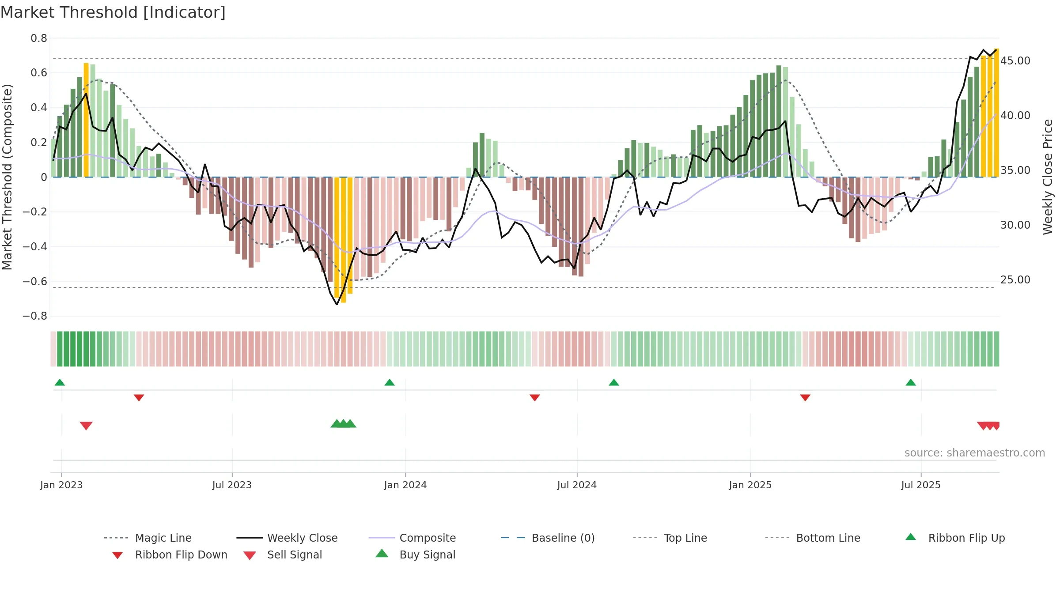Image resolution: width=1060 pixels, height=596 pixels.
Task: Toggle the Buy Signal legend entry
Action: pyautogui.click(x=415, y=555)
